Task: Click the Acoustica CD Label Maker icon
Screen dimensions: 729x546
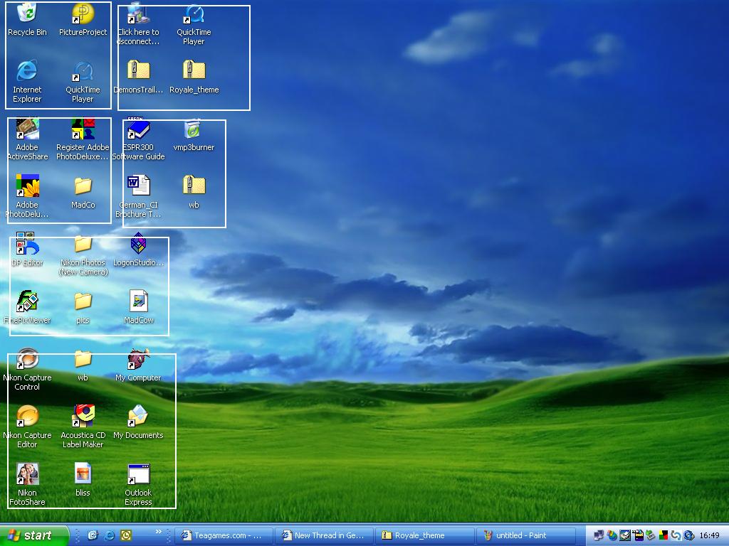Action: (83, 417)
